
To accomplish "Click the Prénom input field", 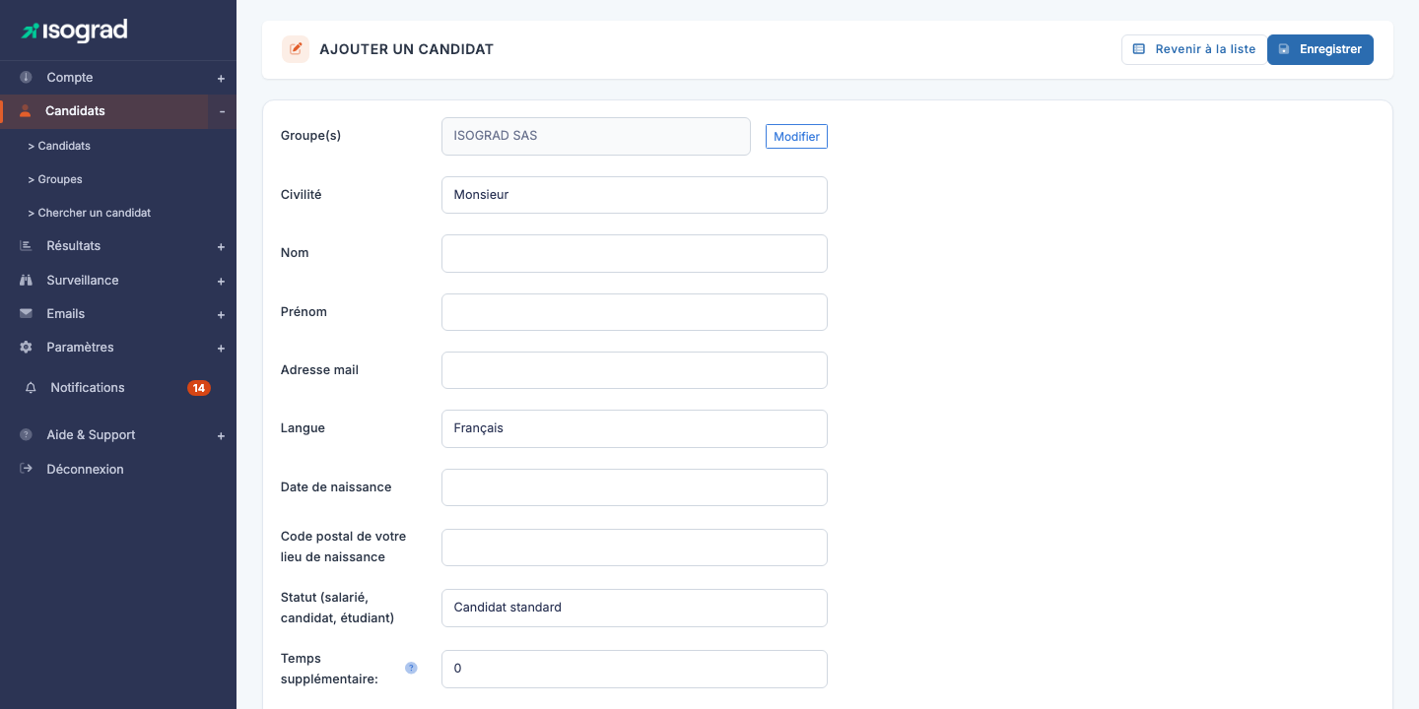I will tap(634, 312).
